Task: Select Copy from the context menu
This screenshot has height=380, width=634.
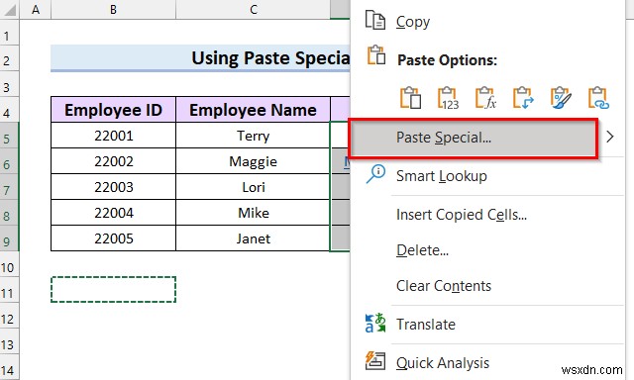Action: point(413,22)
